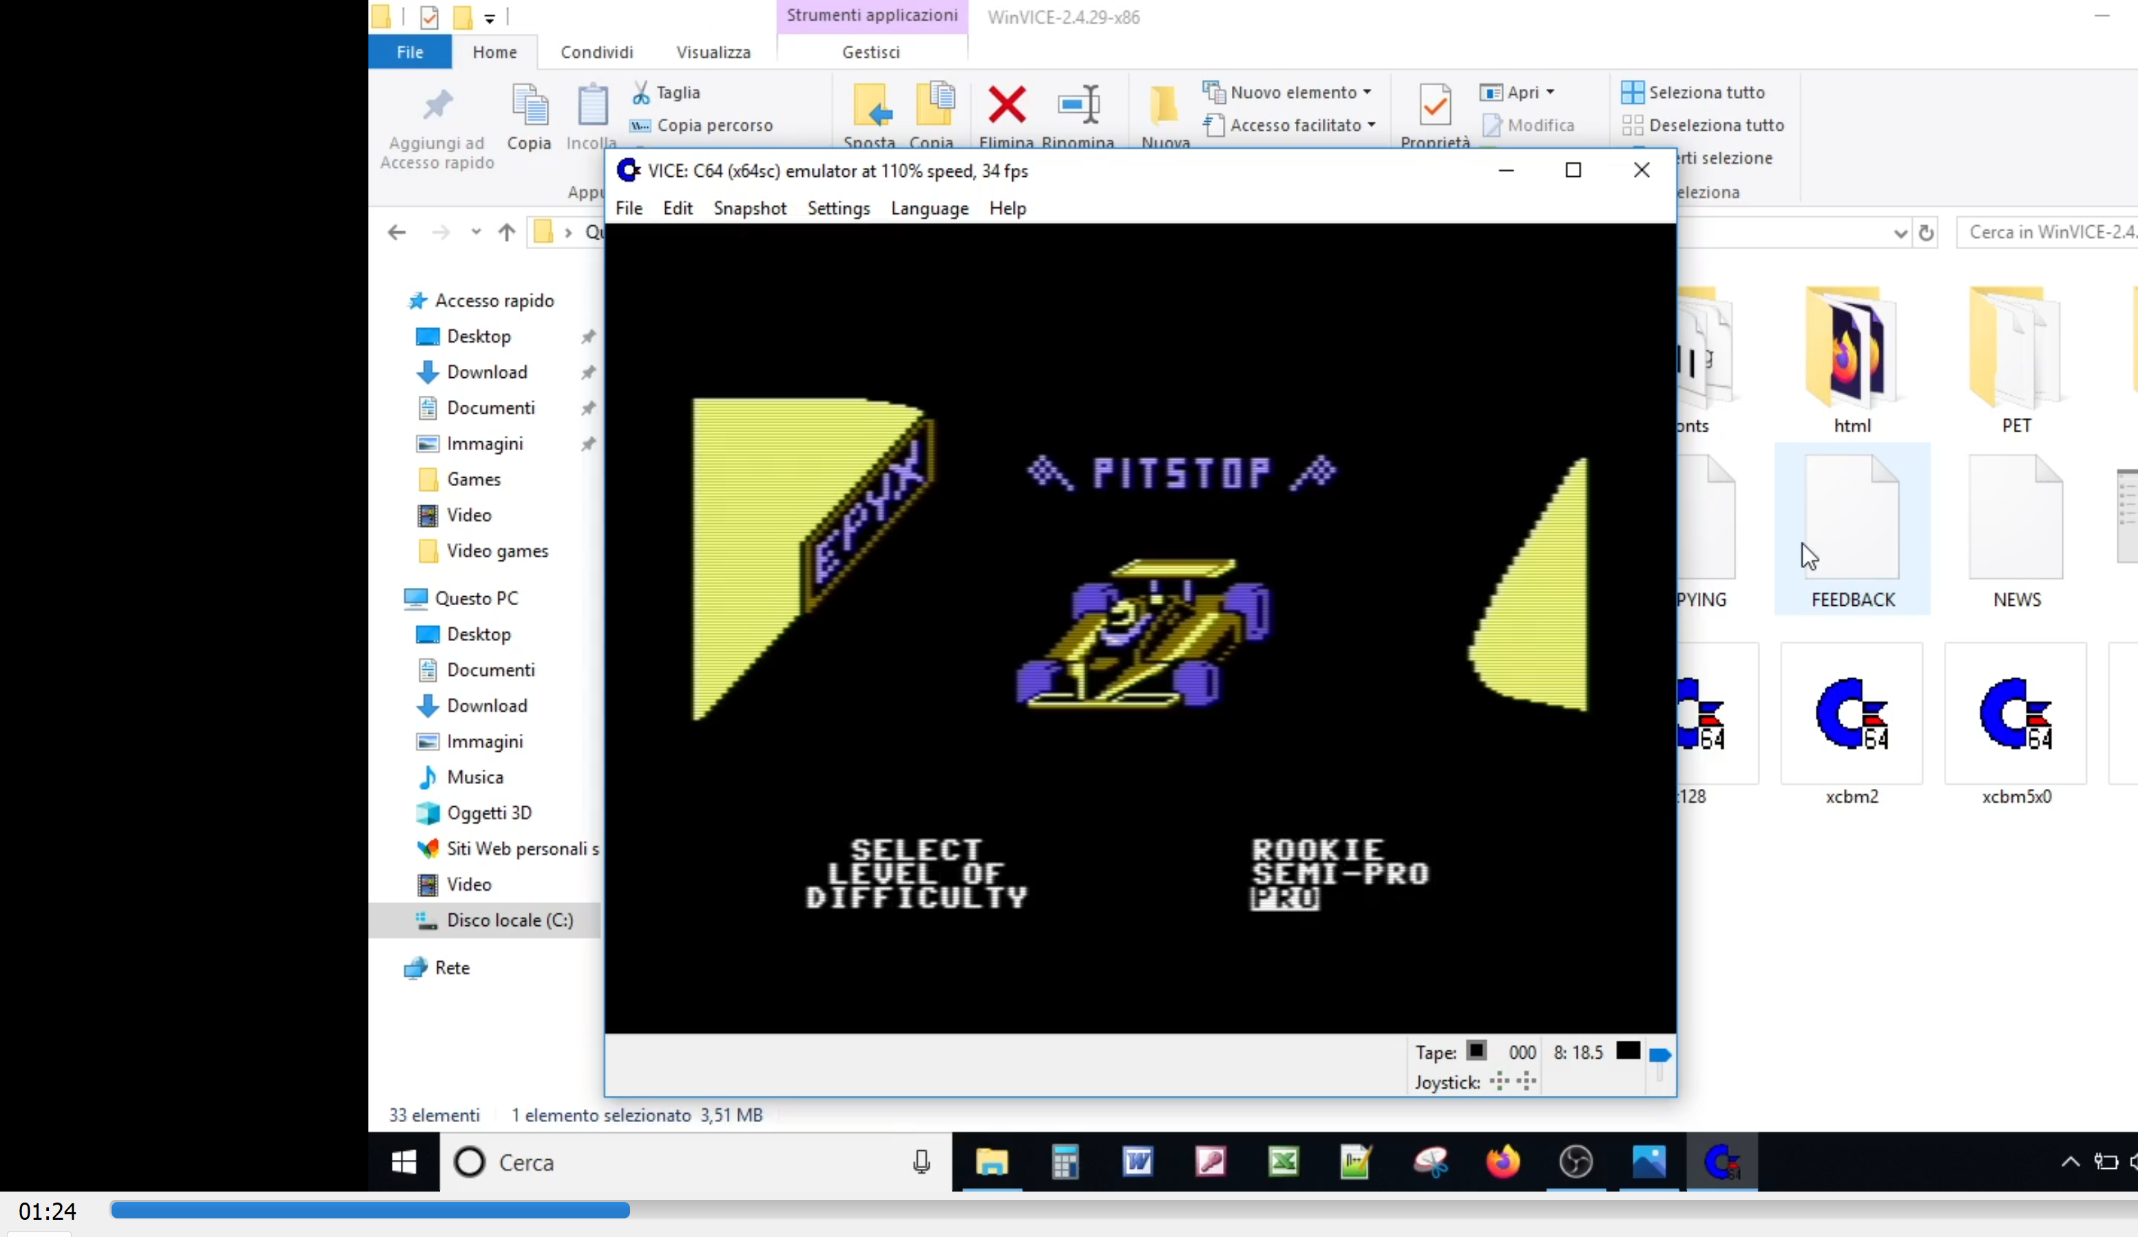Open the xcbm5x0 emulator icon
The image size is (2138, 1237).
[x=2016, y=715]
